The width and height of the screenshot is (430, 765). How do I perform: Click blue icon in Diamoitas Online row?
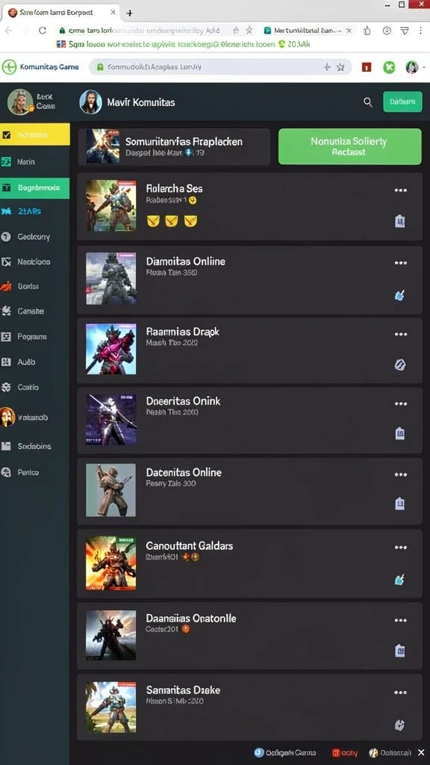coord(400,294)
